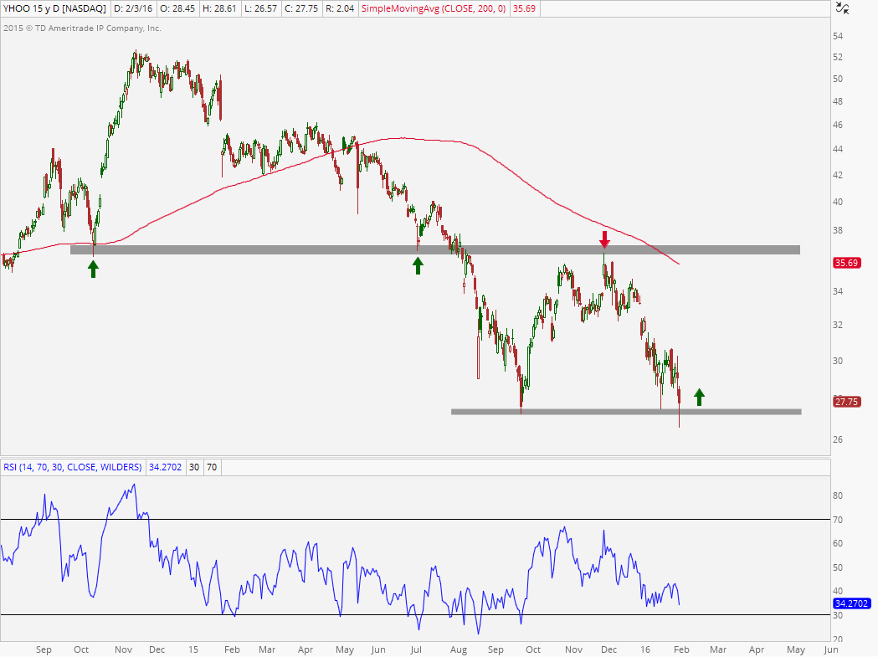Image resolution: width=878 pixels, height=657 pixels.
Task: Click the low price L: 26.57
Action: (x=261, y=8)
